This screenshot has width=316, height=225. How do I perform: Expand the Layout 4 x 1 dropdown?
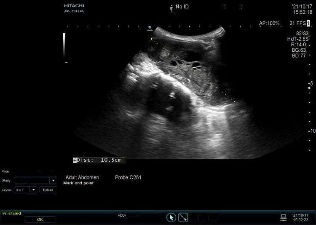(34, 190)
